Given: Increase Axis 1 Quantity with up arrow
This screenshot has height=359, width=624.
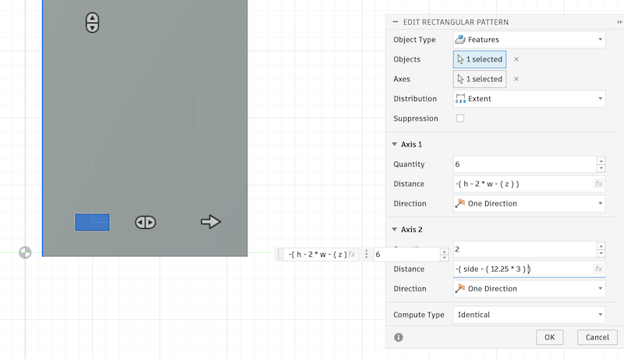Looking at the screenshot, I should (601, 160).
